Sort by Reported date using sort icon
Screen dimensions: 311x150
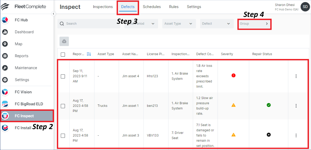[x=89, y=54]
